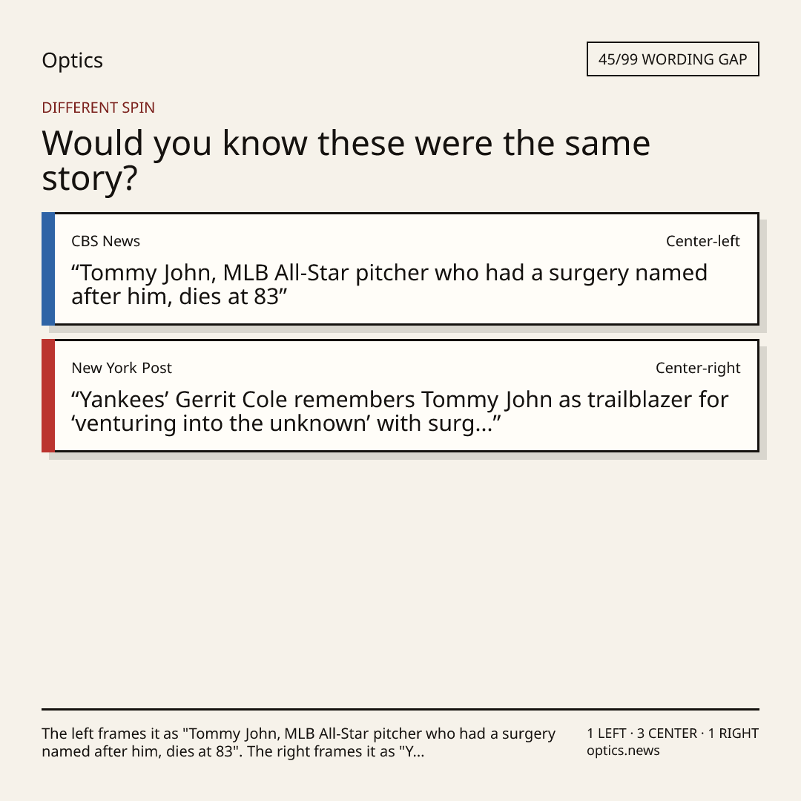
Task: Click the red stripe on Post card
Action: pos(48,395)
